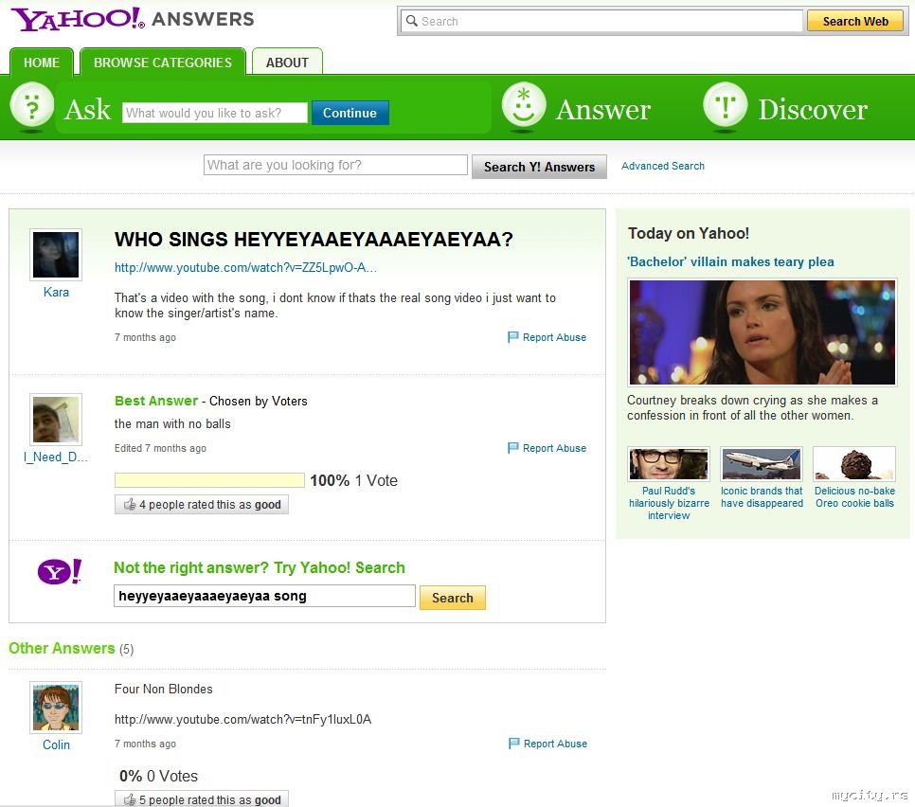Click the 'Courtney breaks down crying' caption
Screen dimensions: 915x807
(752, 408)
